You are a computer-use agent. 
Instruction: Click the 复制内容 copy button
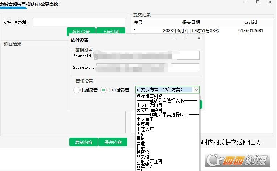pos(84,142)
